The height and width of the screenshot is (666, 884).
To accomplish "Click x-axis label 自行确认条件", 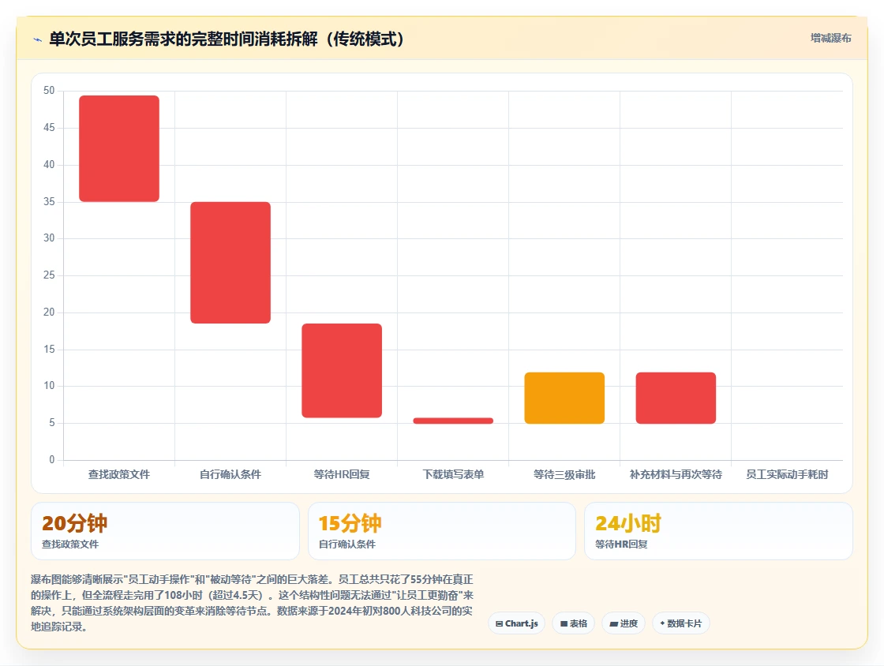I will [230, 474].
